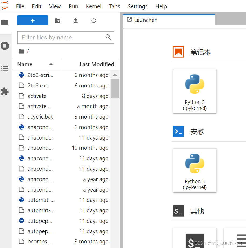Click 'a month ago' modified date

coord(93,107)
